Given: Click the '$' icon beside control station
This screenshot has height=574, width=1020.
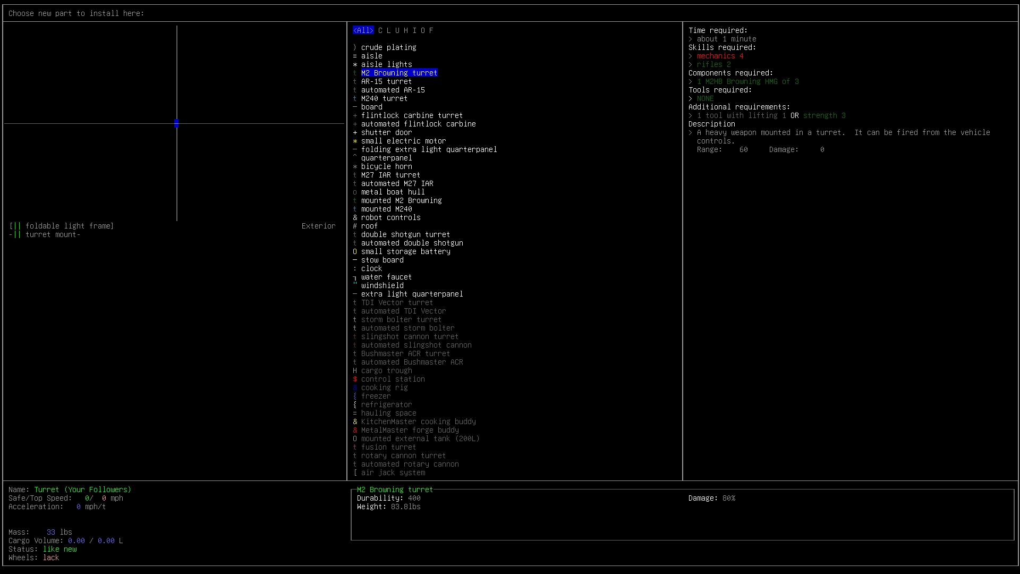Looking at the screenshot, I should (355, 379).
